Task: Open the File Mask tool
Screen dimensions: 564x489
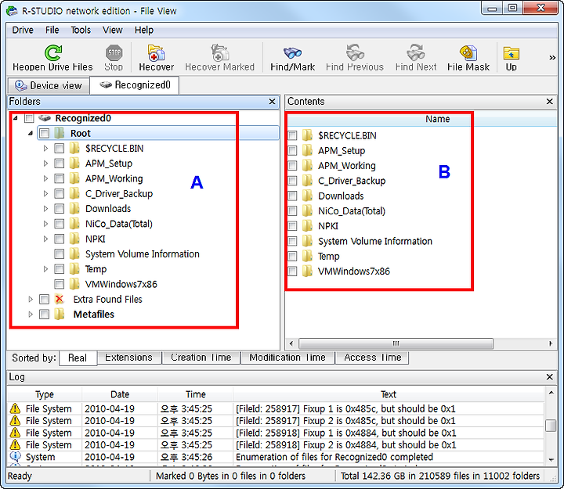Action: pos(468,53)
